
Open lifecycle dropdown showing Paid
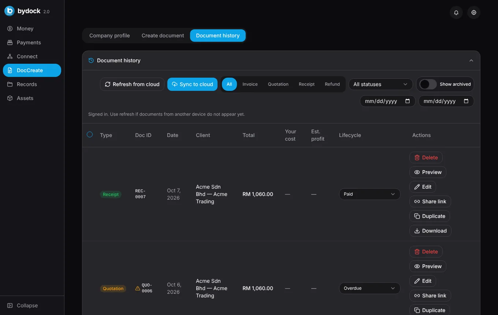(x=369, y=194)
